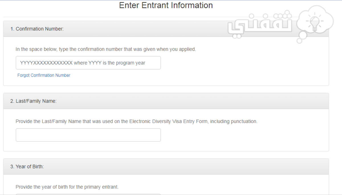Click the lightbulb cloud watermark icon
The width and height of the screenshot is (342, 195).
pyautogui.click(x=314, y=25)
